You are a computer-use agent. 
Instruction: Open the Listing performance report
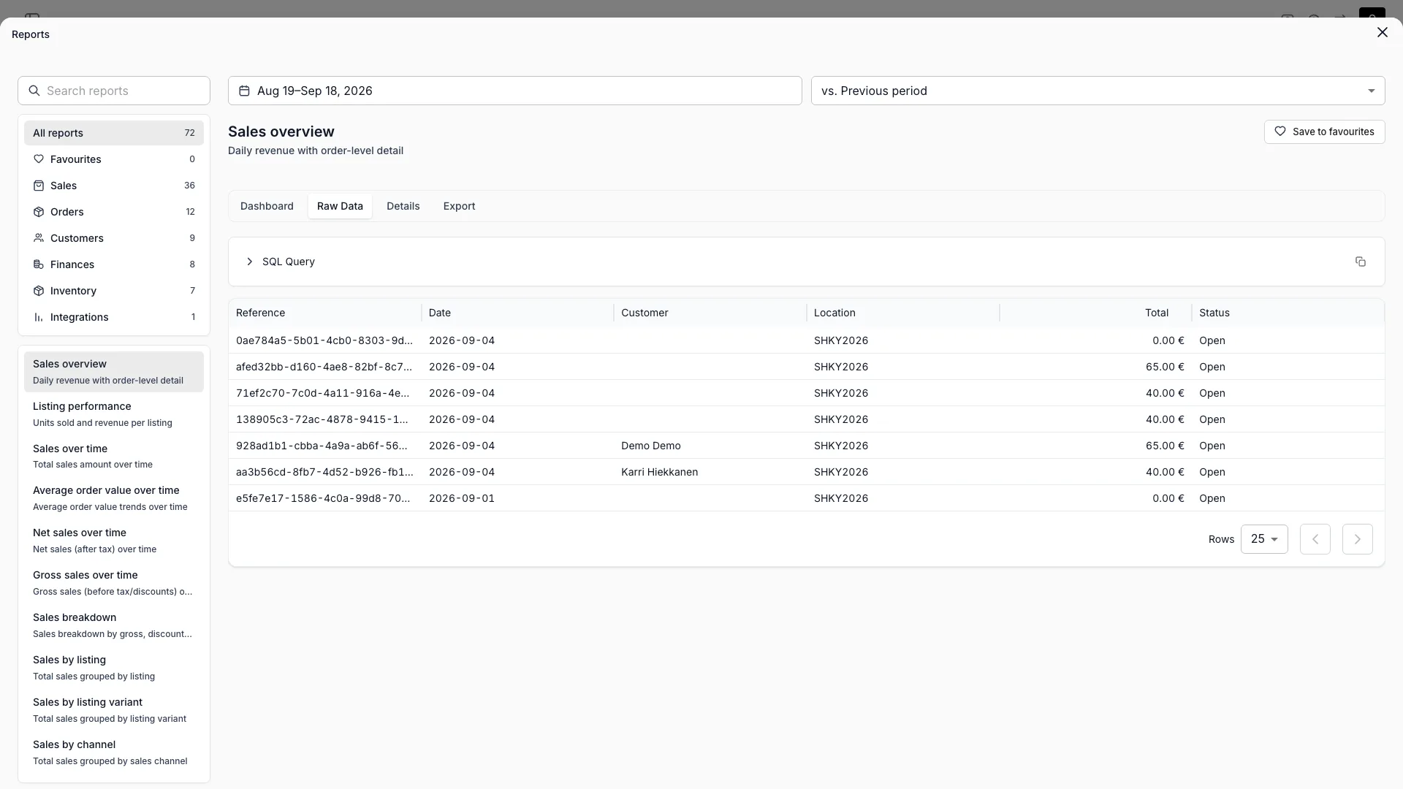coord(114,413)
